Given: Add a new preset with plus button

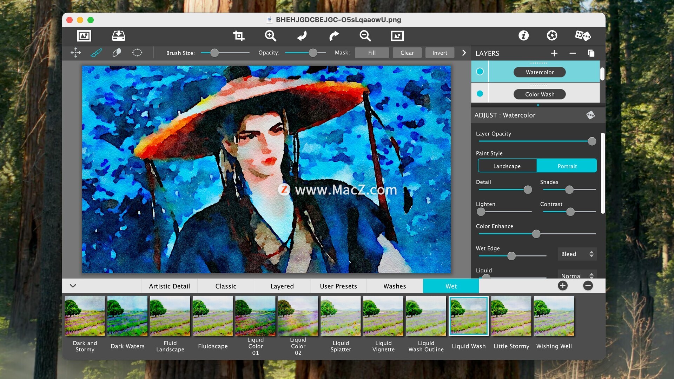Looking at the screenshot, I should coord(562,286).
